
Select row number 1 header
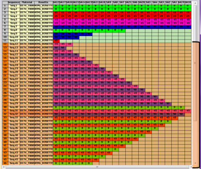[x=5, y=6]
